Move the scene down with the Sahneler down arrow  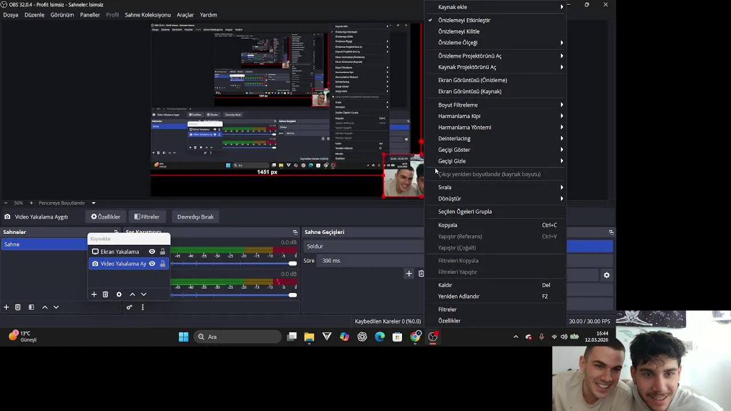click(56, 307)
